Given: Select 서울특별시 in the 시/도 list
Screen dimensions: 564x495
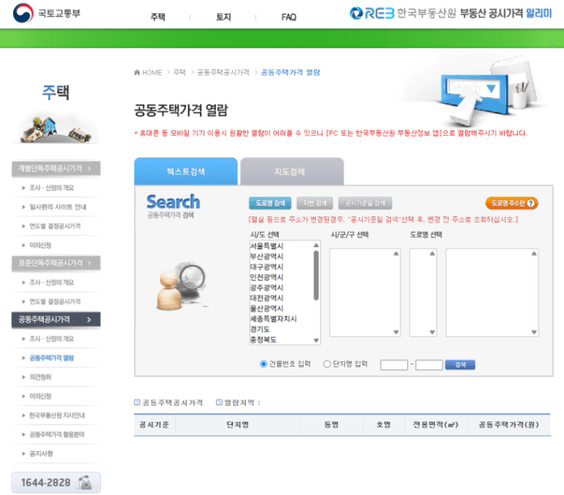Looking at the screenshot, I should [x=267, y=246].
